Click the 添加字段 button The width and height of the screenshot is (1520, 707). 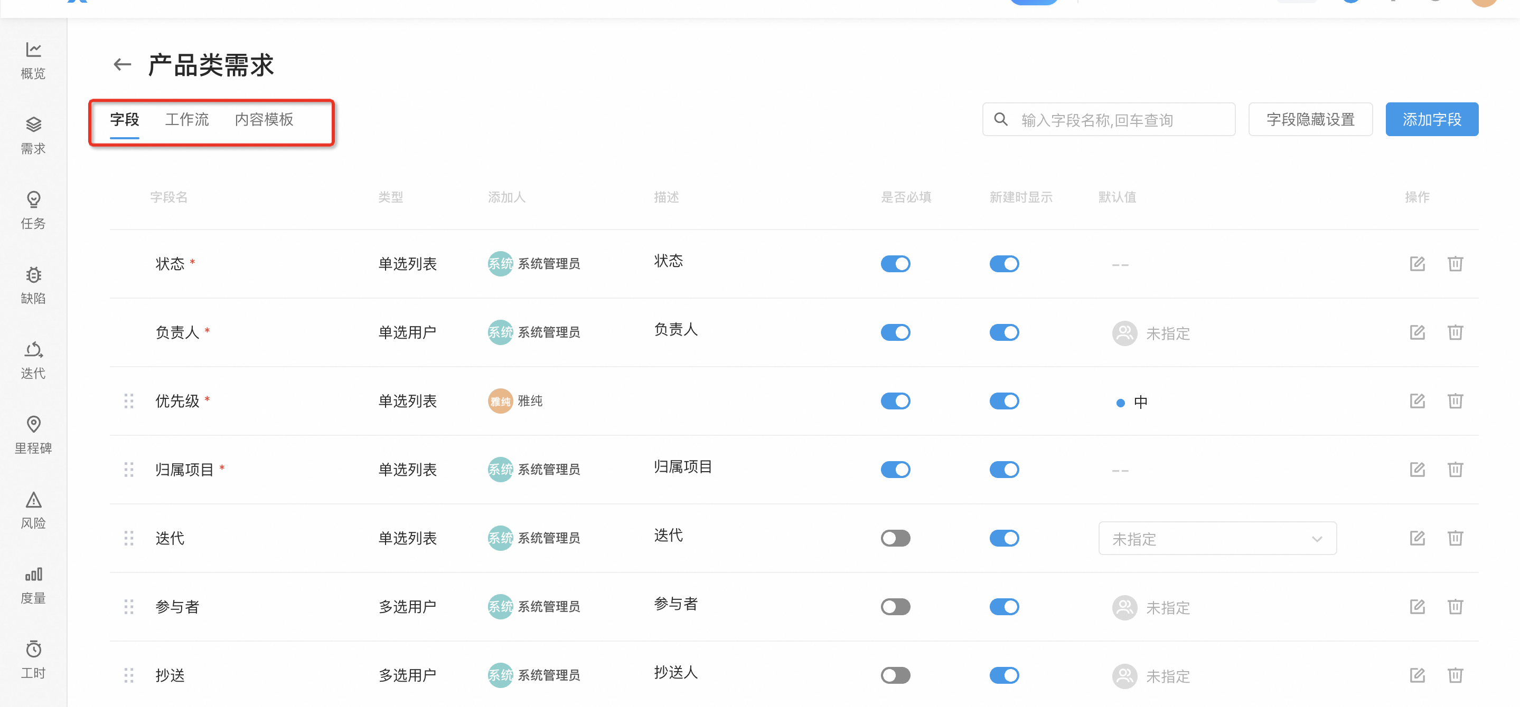(1431, 120)
